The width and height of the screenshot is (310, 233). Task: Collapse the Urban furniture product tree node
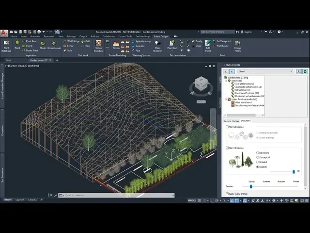(226, 99)
